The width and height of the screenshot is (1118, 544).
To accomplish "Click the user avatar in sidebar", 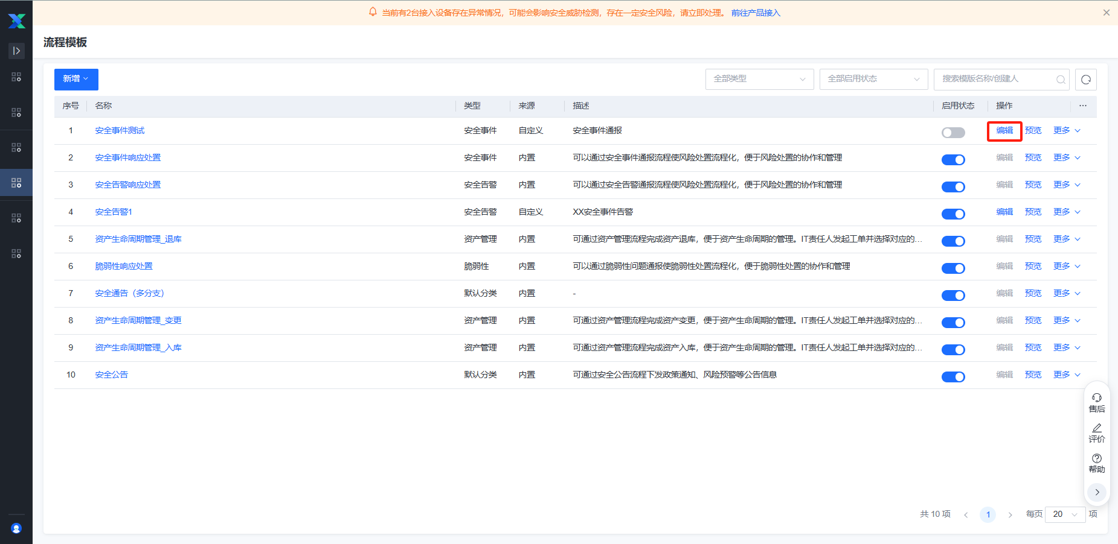I will 16,528.
